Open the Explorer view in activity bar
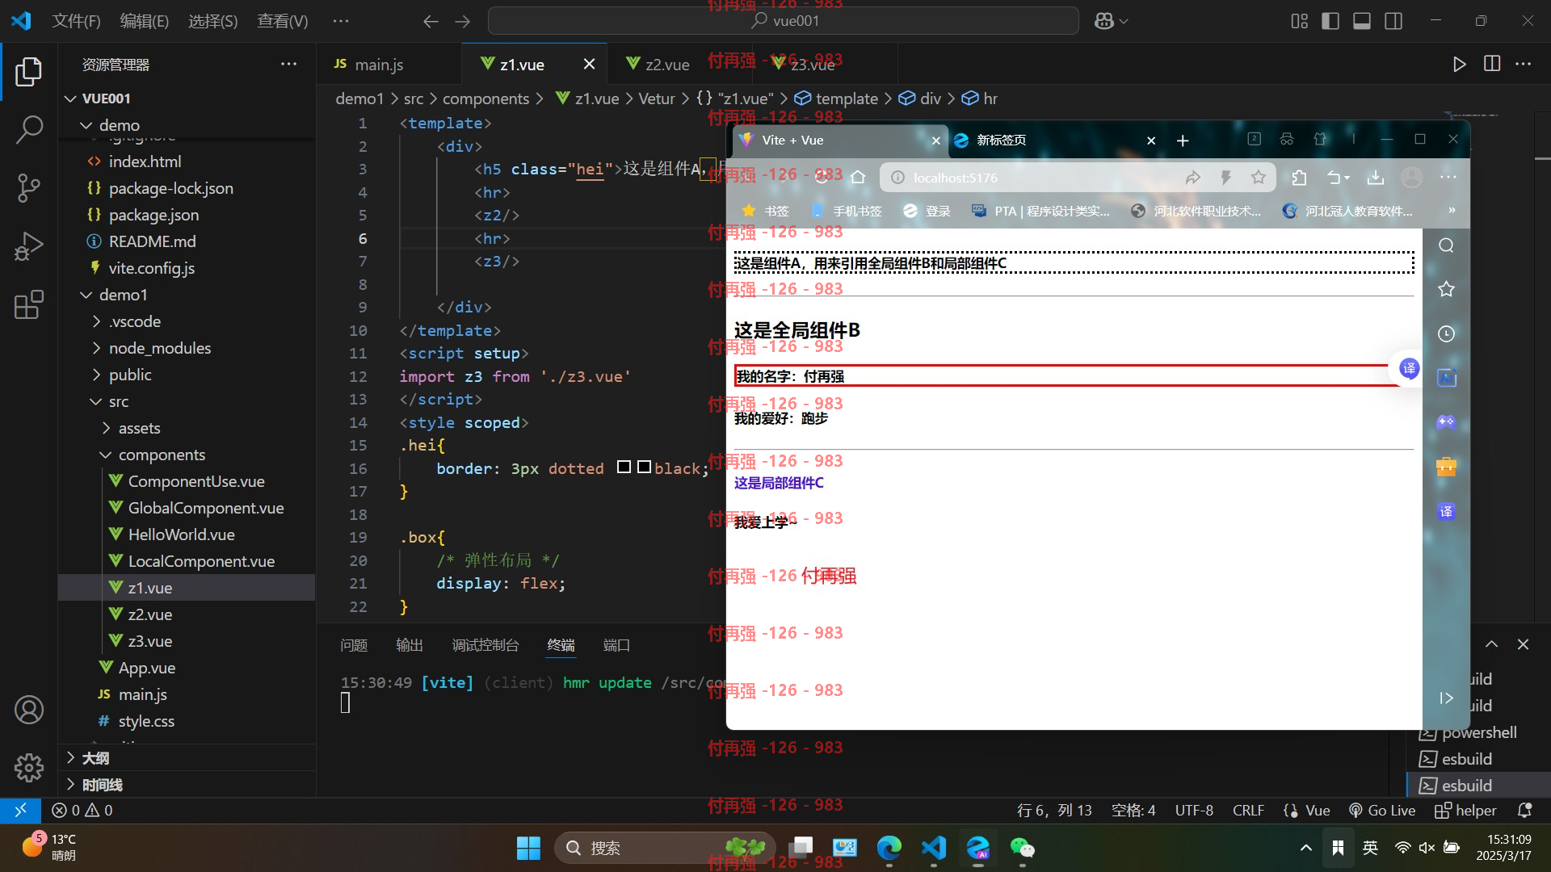The image size is (1551, 872). coord(29,72)
